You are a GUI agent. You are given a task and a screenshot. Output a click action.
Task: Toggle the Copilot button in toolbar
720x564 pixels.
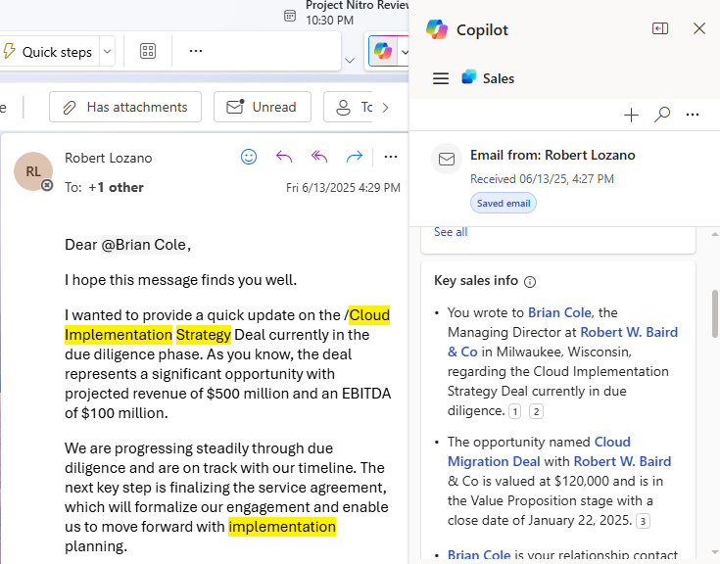382,51
